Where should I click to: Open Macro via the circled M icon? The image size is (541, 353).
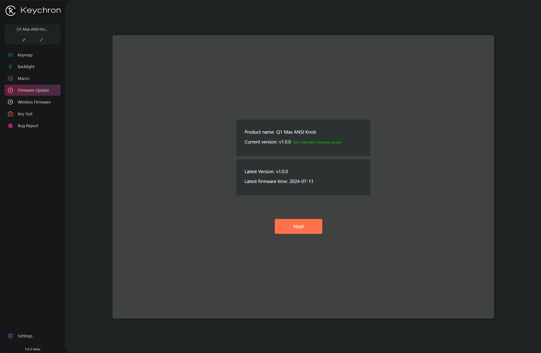pos(10,79)
